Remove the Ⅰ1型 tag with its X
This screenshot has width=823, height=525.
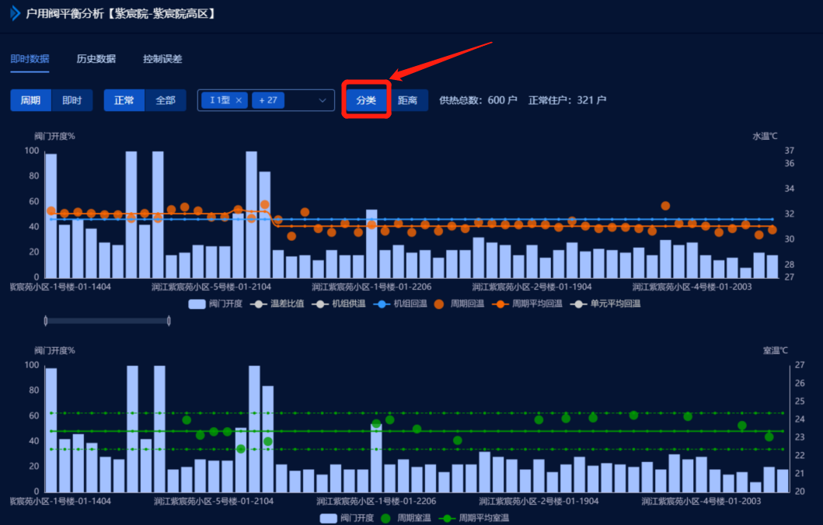[x=239, y=100]
